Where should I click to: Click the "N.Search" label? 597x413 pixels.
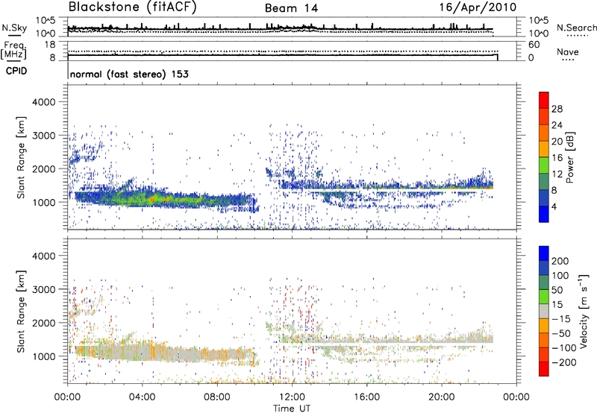576,28
